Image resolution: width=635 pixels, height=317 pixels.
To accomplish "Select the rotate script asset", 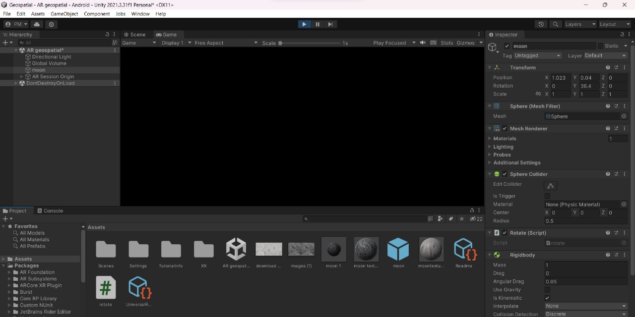I will (106, 292).
